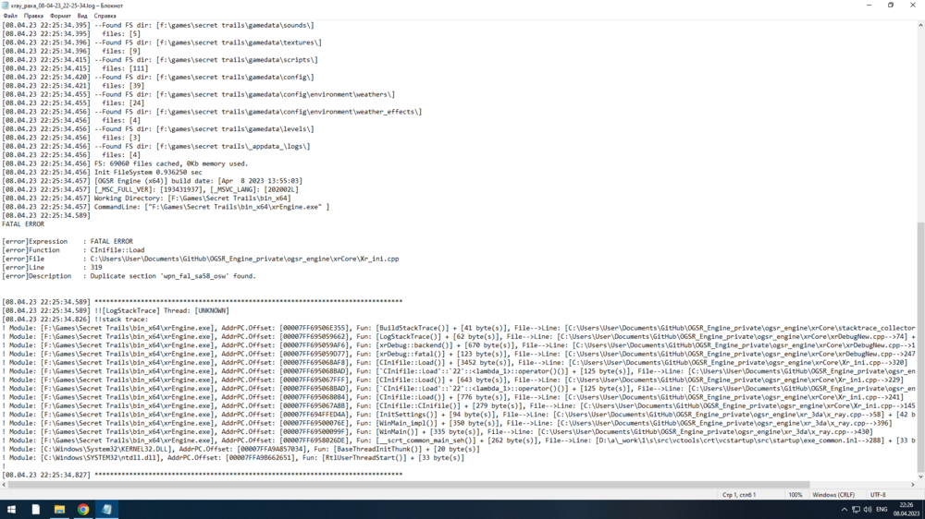This screenshot has height=519, width=925.
Task: Click the Windows (CRLF) status entry
Action: coord(833,495)
